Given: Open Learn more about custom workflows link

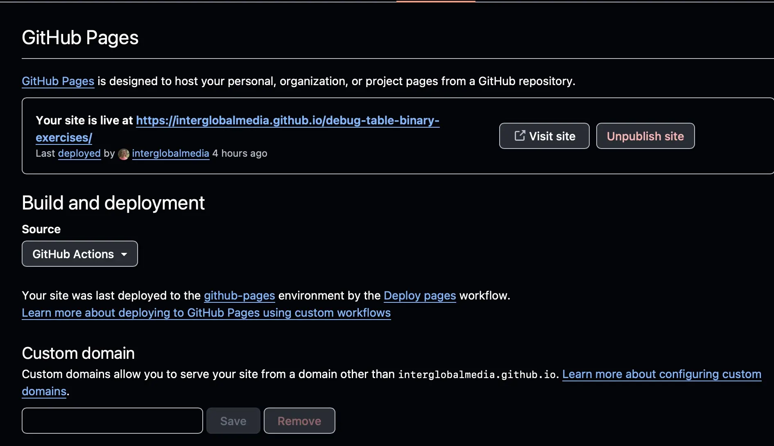Looking at the screenshot, I should coord(206,313).
